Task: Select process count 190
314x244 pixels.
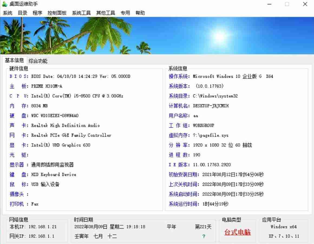Action: click(197, 155)
